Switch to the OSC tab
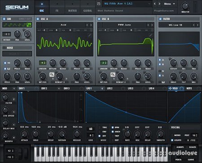202x163 pixels. [x=42, y=7]
